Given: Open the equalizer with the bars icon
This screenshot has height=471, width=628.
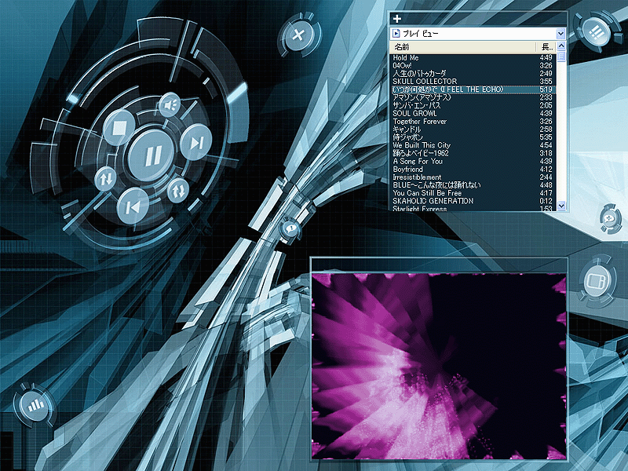Looking at the screenshot, I should click(x=35, y=406).
